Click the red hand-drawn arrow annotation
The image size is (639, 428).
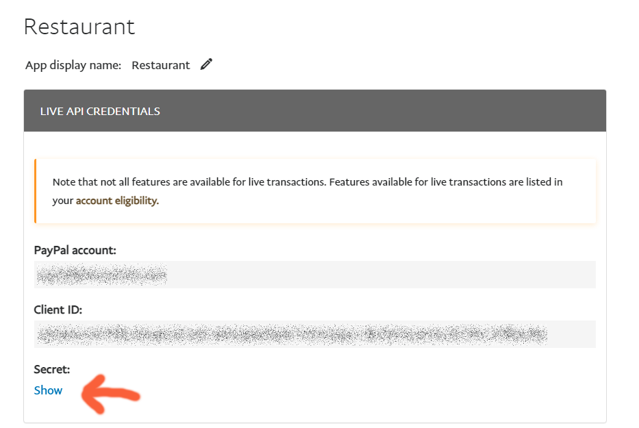[x=110, y=394]
